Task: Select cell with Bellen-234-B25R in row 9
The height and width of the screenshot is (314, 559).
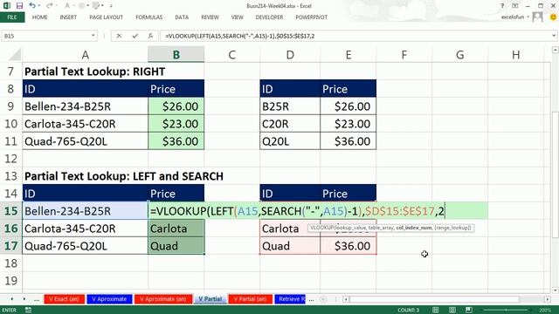Action: point(86,106)
